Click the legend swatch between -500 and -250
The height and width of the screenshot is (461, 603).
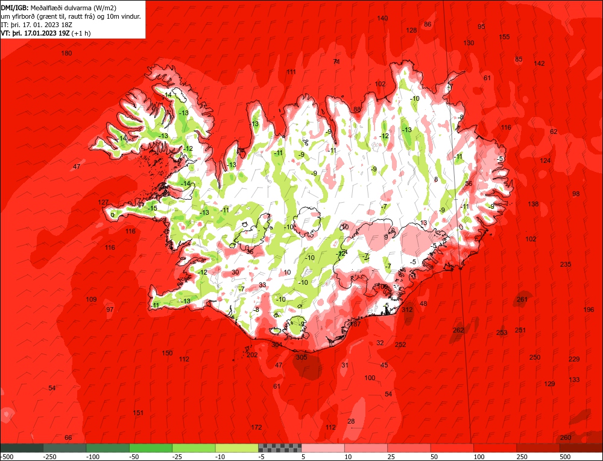22,448
